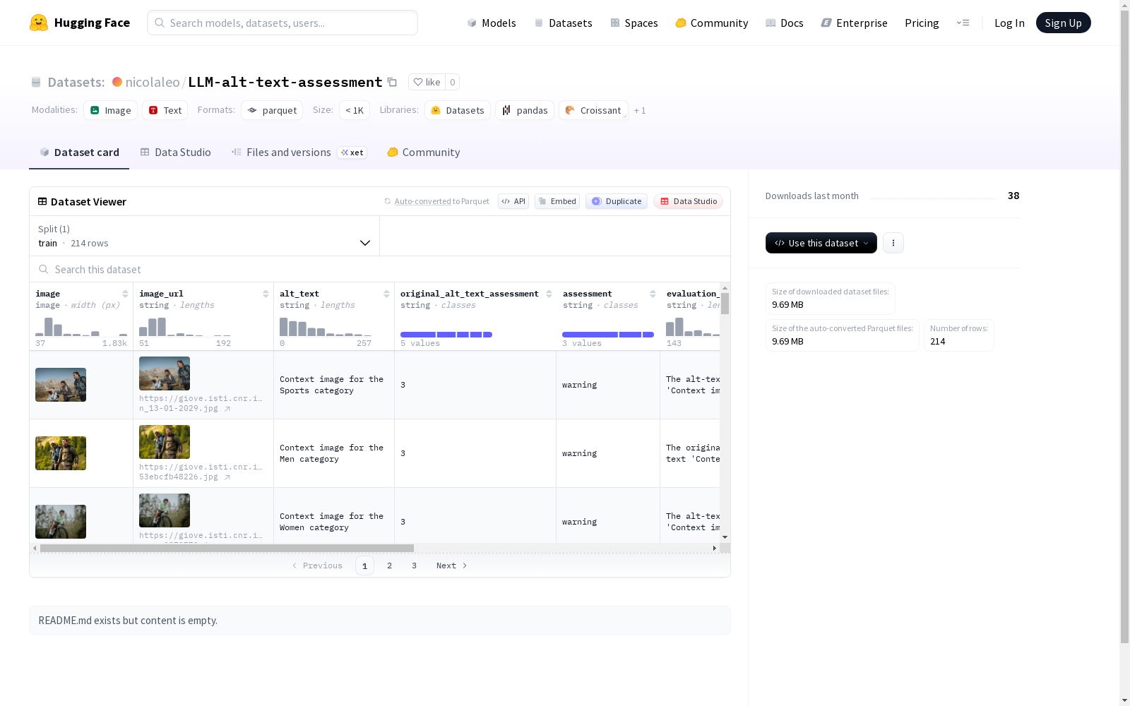Go to page 3 of the dataset
Screen dimensions: 1130x706
click(414, 566)
